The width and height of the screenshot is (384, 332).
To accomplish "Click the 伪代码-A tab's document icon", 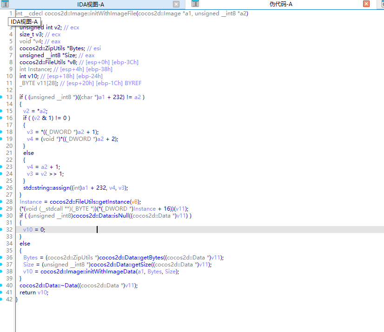I will 195,4.
